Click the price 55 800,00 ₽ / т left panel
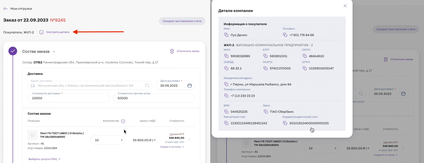 144,140
